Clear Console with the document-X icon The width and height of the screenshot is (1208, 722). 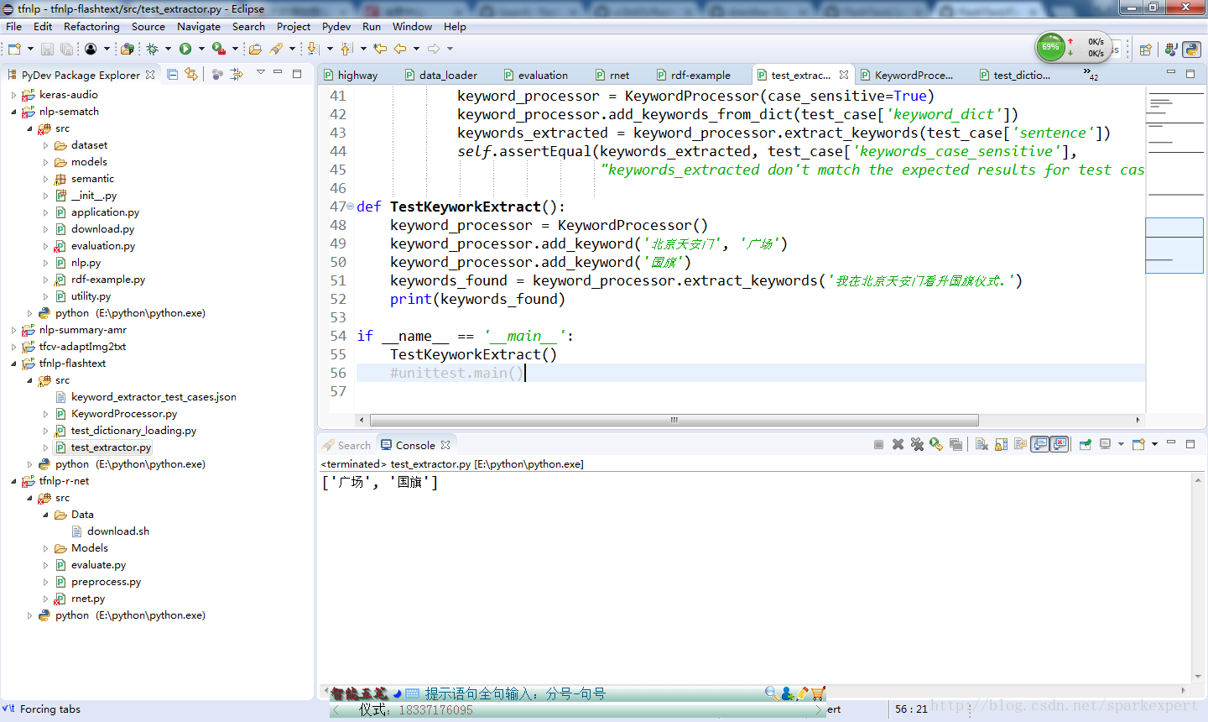pyautogui.click(x=981, y=444)
